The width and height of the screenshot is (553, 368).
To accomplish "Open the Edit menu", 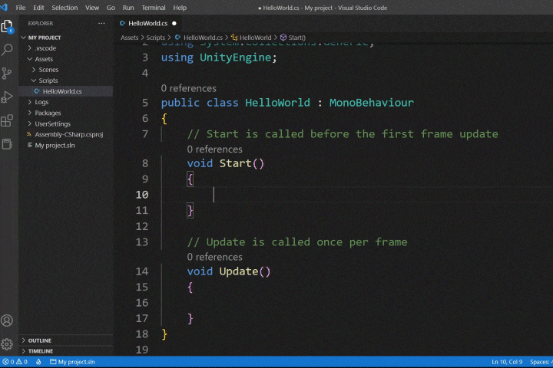I will pyautogui.click(x=38, y=8).
